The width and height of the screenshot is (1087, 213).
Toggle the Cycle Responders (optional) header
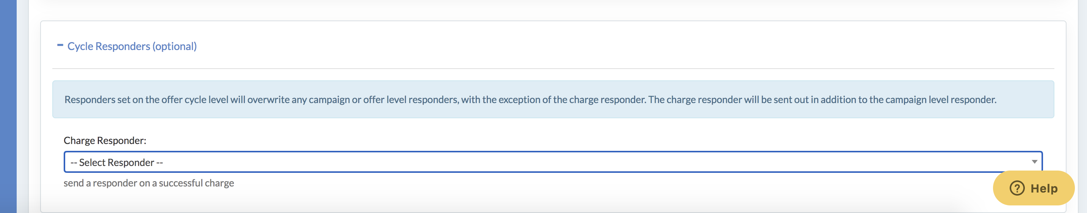[132, 46]
